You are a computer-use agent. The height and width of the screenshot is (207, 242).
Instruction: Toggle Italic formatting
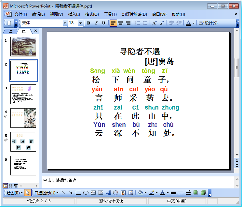click(x=96, y=23)
